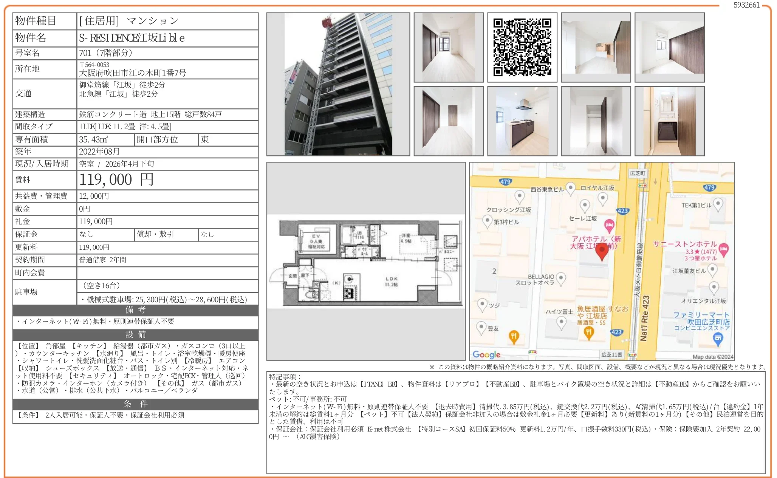Viewport: 777px width, 478px height.
Task: Open the building exterior photo
Action: click(338, 84)
